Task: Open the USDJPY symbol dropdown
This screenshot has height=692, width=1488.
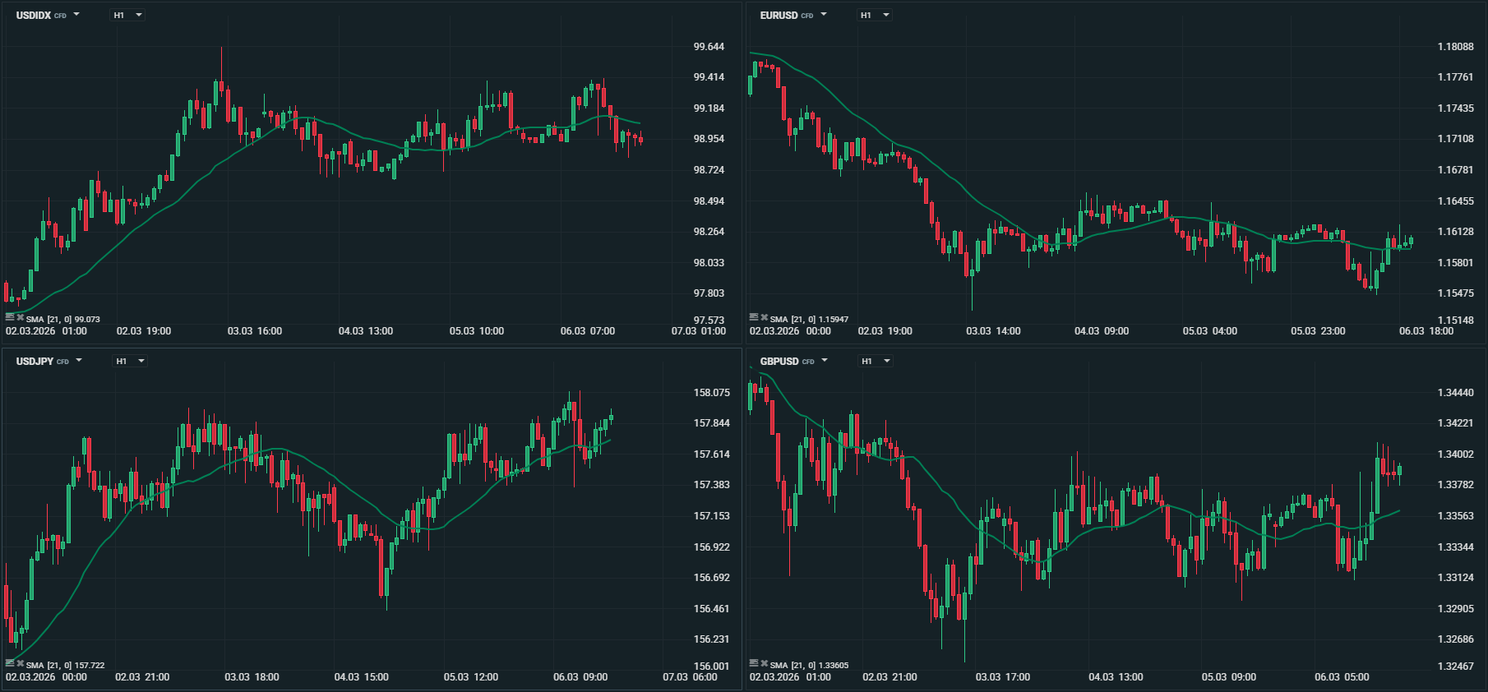Action: (x=79, y=361)
